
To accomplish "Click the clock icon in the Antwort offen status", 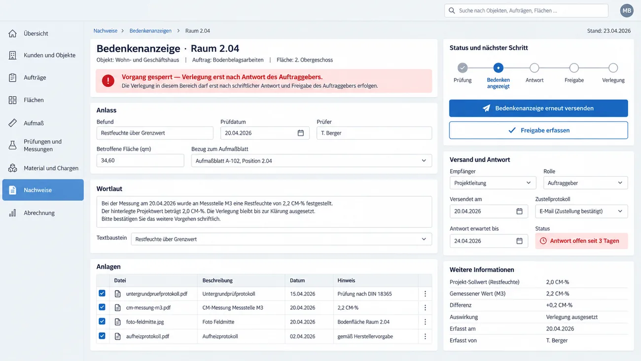I will point(543,241).
